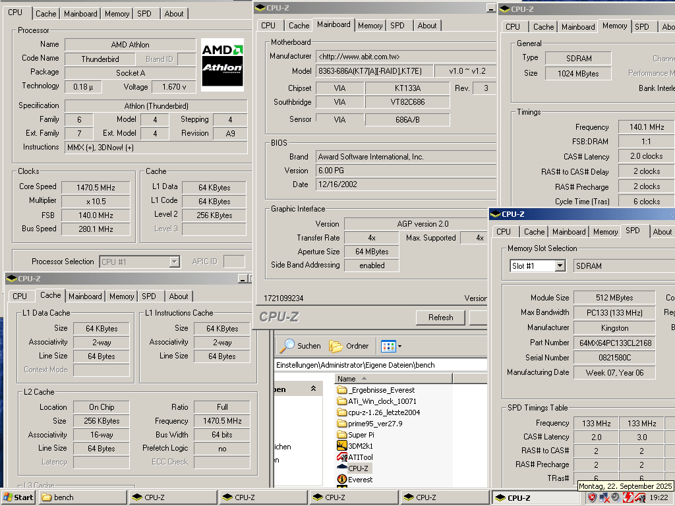Click the Core Speed 1470.5 MHz value
Image resolution: width=675 pixels, height=506 pixels.
96,188
